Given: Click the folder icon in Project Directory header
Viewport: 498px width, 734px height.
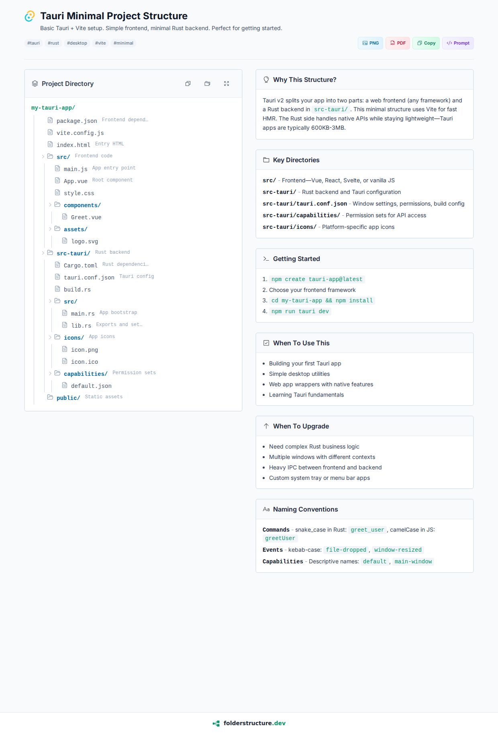Looking at the screenshot, I should pos(207,84).
